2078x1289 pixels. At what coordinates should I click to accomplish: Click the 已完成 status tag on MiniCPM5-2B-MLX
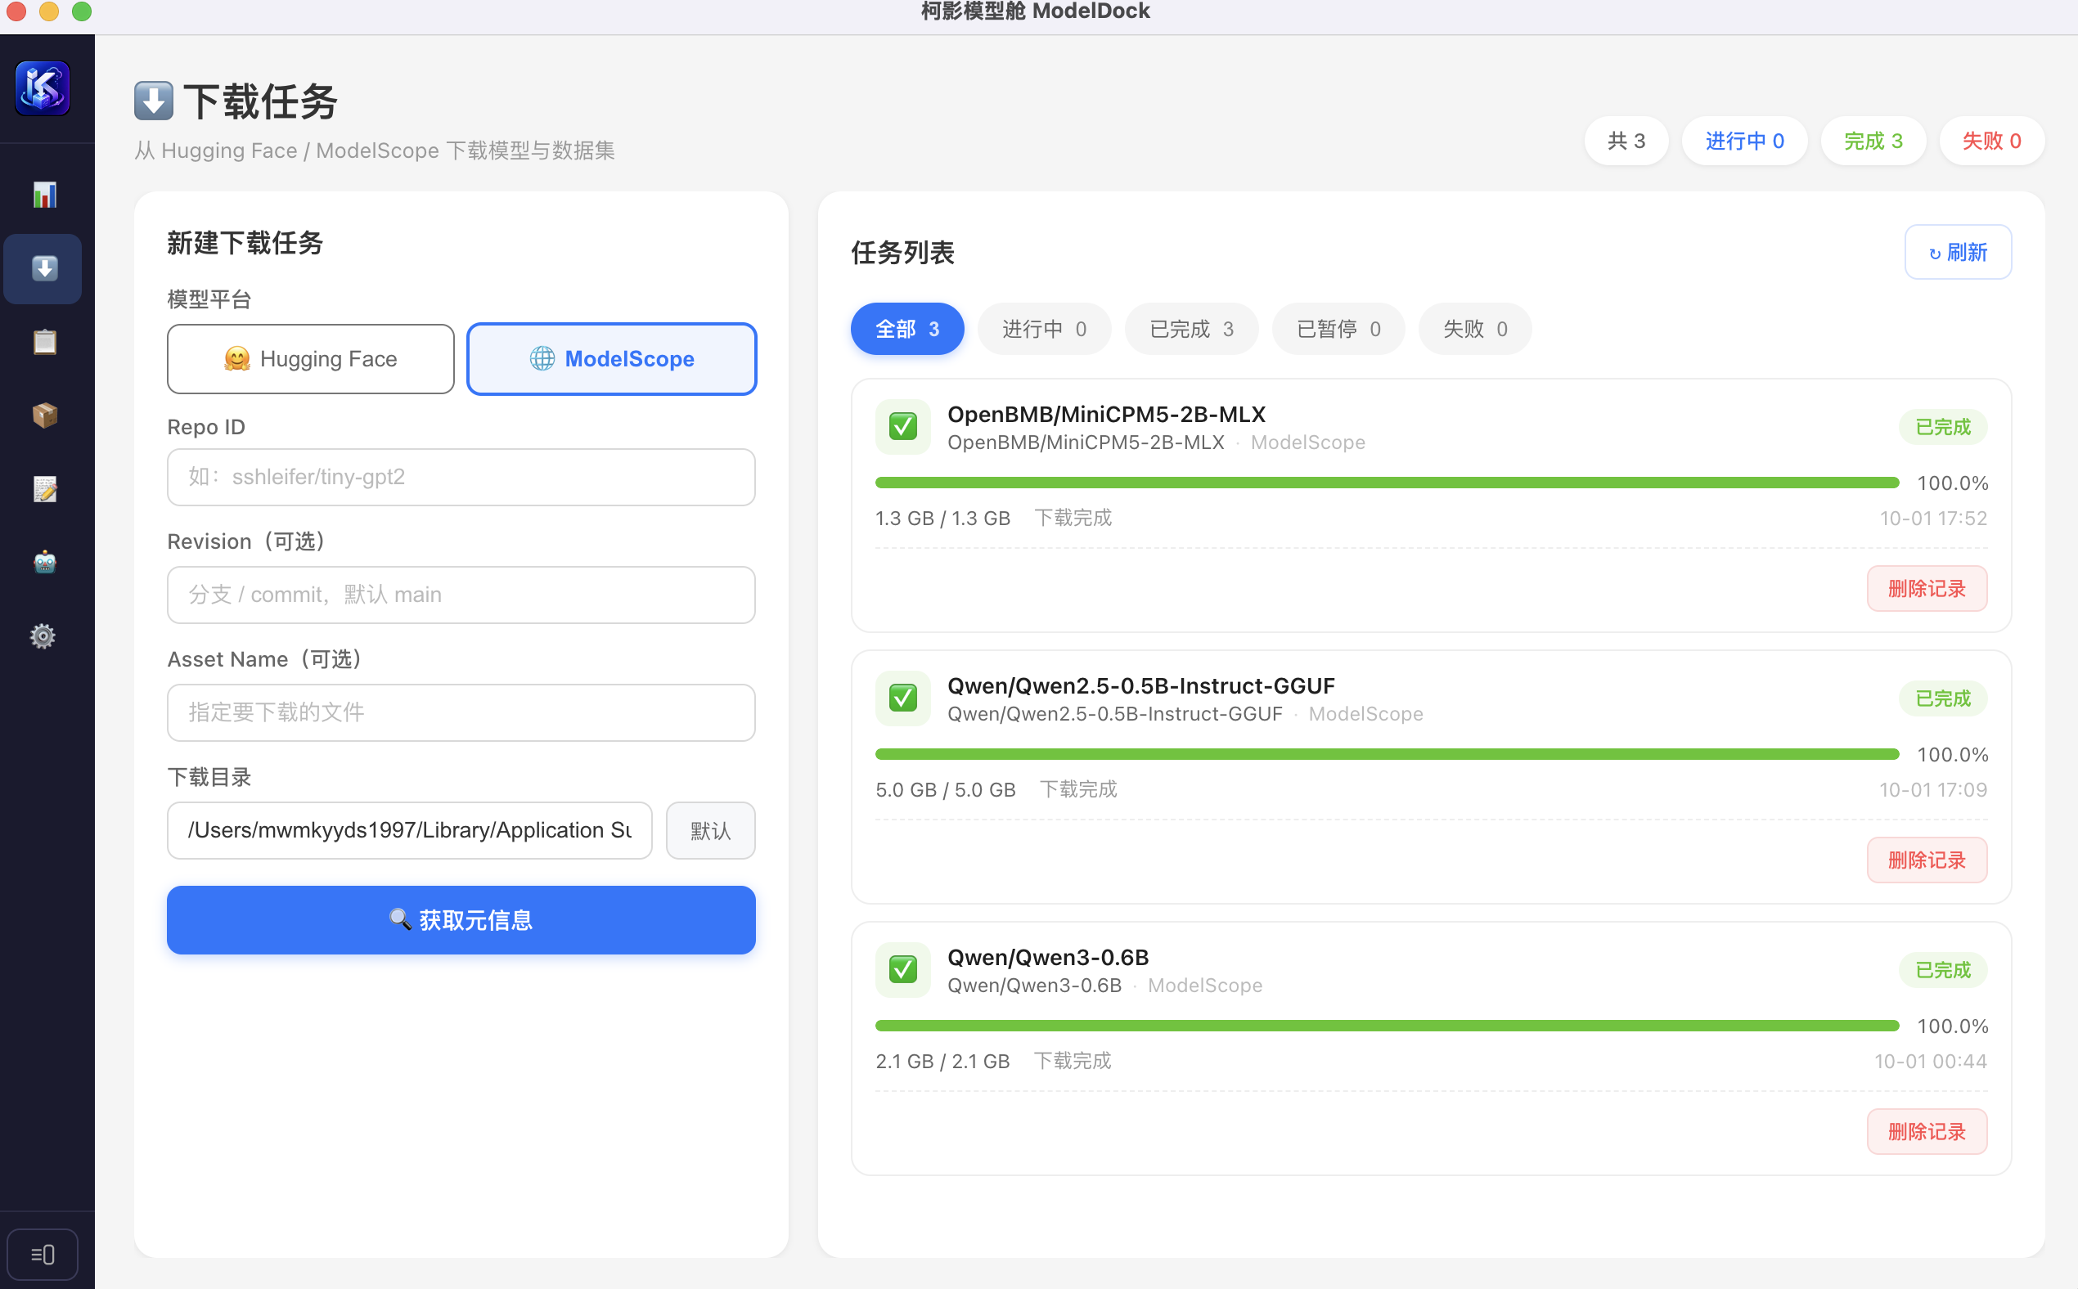click(1943, 427)
